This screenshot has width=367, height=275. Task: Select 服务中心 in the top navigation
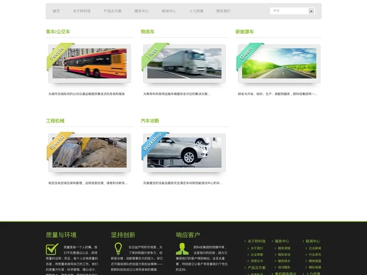click(141, 11)
